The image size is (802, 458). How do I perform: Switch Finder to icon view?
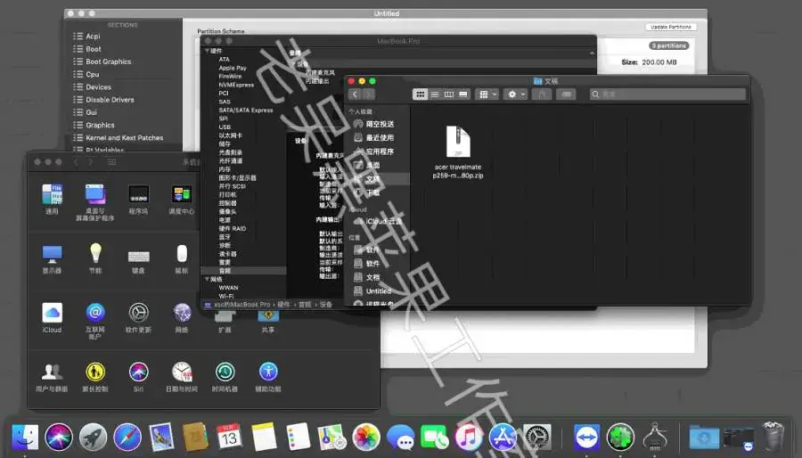[420, 94]
